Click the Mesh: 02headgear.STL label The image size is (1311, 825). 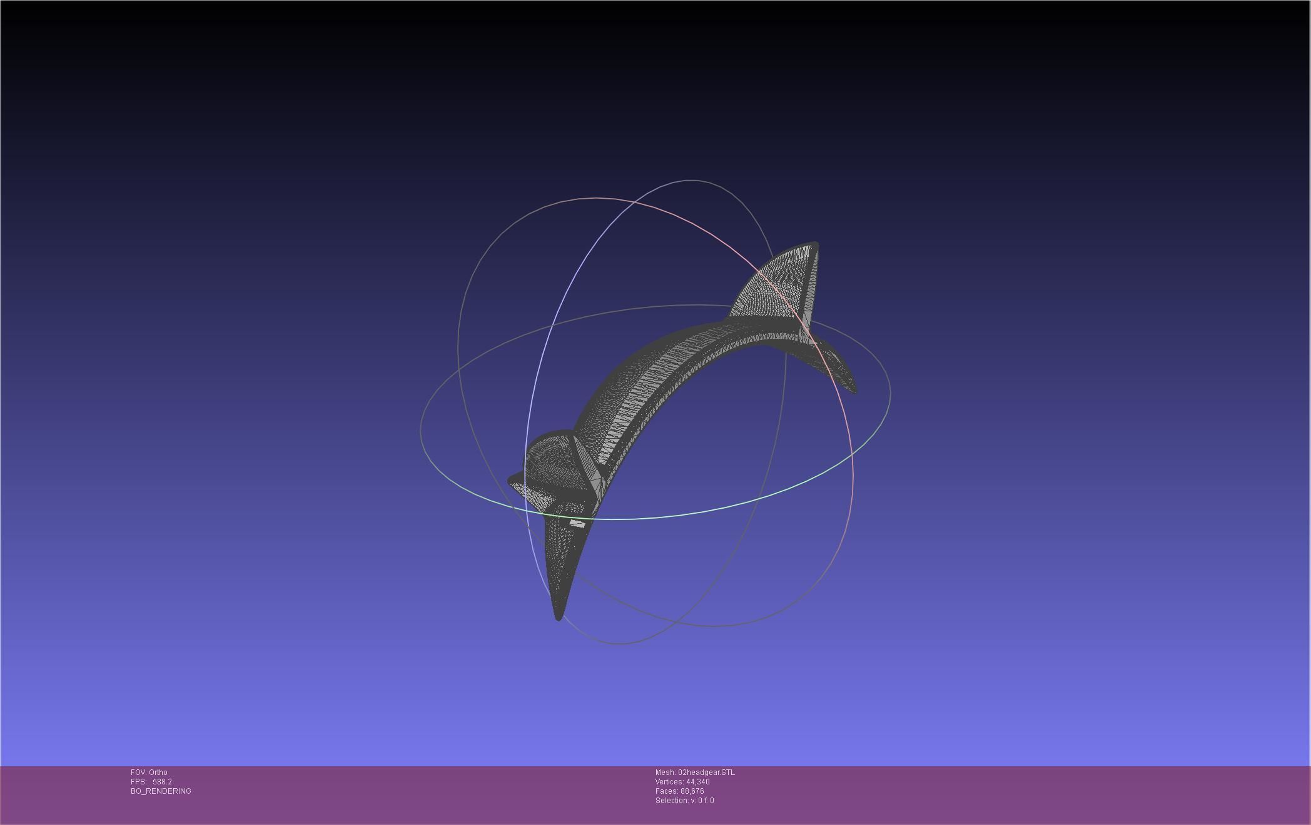695,772
